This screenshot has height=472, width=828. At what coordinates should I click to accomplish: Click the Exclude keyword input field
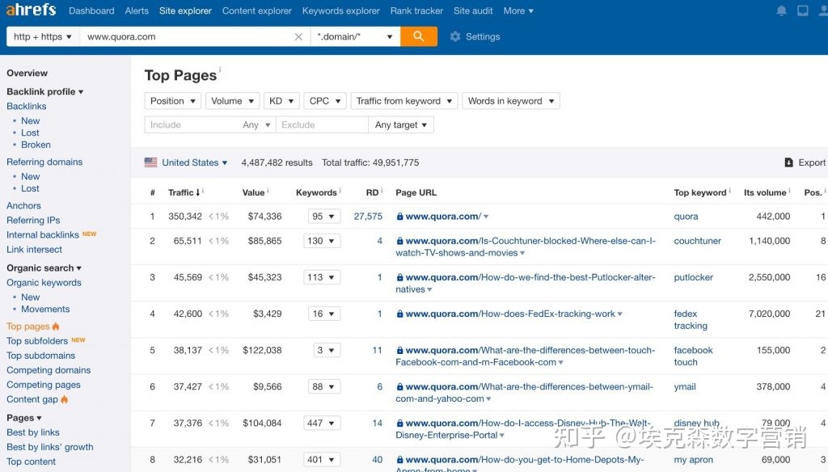(x=322, y=124)
